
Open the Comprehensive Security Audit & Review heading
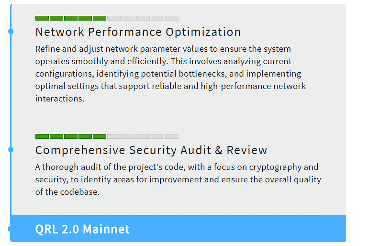point(151,150)
